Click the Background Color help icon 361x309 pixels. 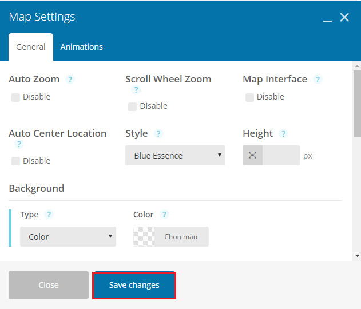[x=164, y=215]
